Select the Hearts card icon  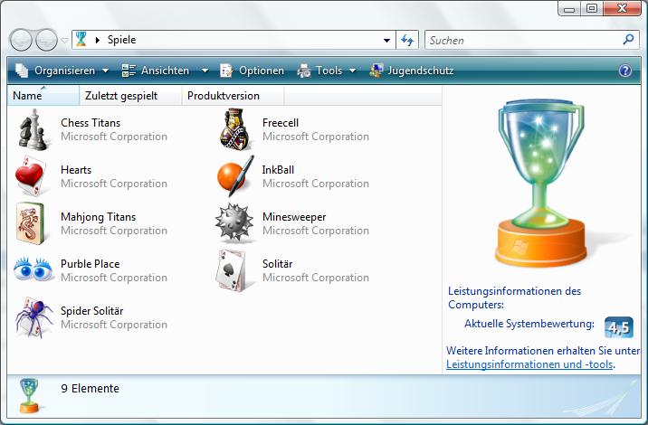point(30,176)
